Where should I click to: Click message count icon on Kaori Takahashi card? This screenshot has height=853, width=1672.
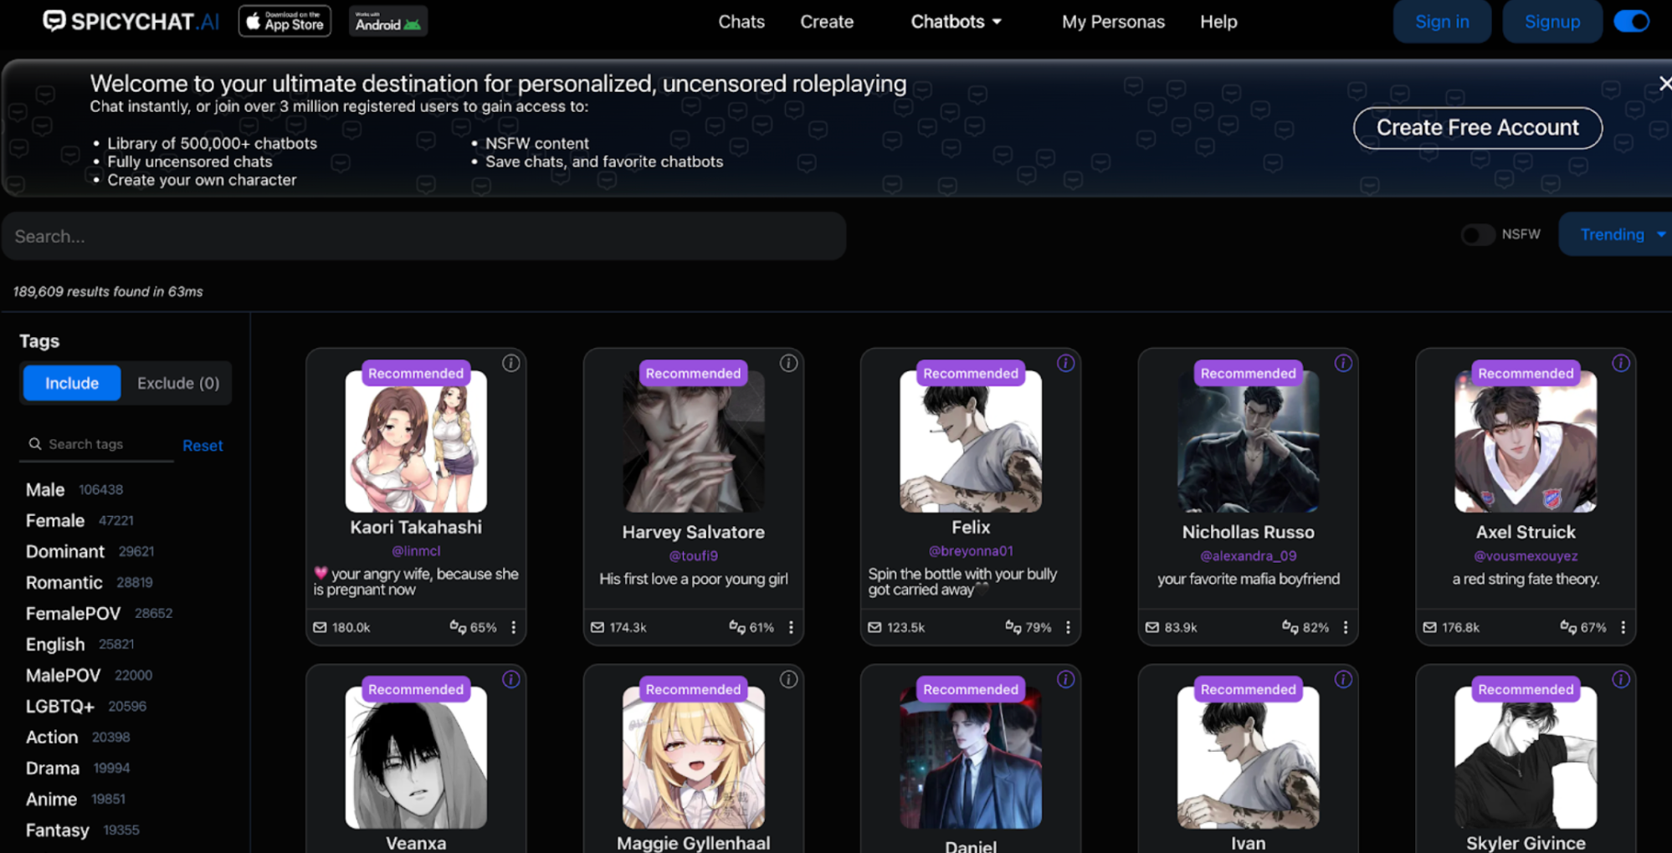[320, 627]
